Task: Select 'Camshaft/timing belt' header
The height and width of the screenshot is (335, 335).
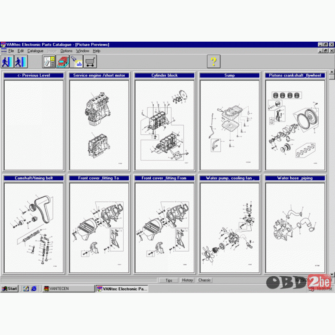Action: coord(34,178)
